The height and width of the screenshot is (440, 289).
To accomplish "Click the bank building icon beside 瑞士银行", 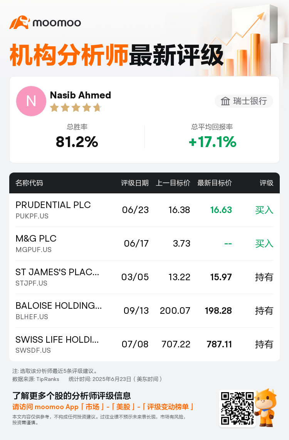I will tap(225, 101).
